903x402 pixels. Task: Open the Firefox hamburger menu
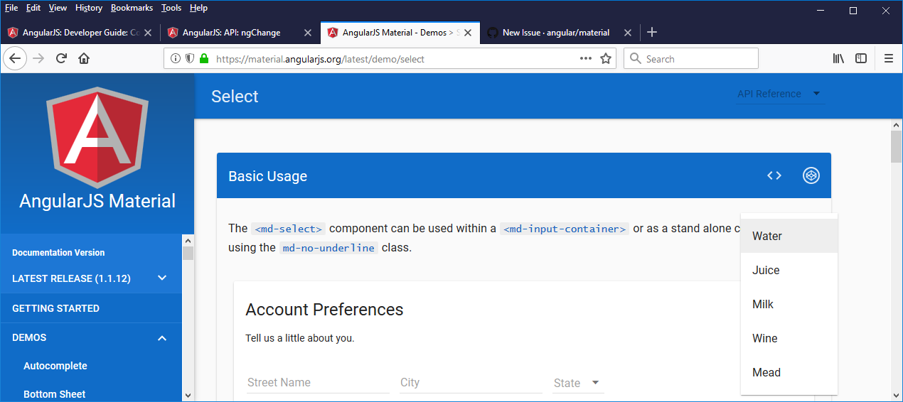pos(889,58)
